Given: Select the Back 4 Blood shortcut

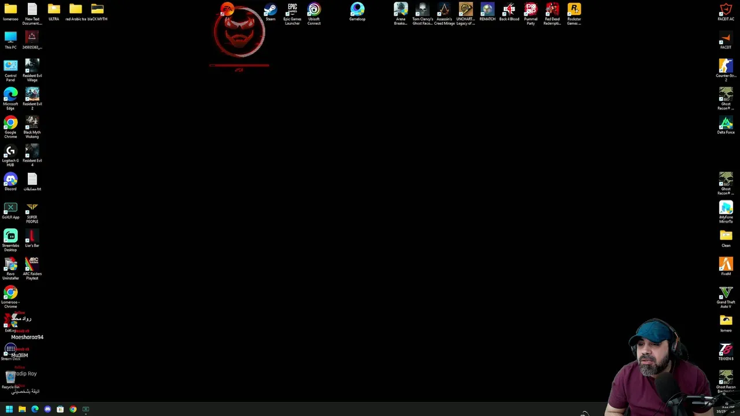Looking at the screenshot, I should [509, 12].
